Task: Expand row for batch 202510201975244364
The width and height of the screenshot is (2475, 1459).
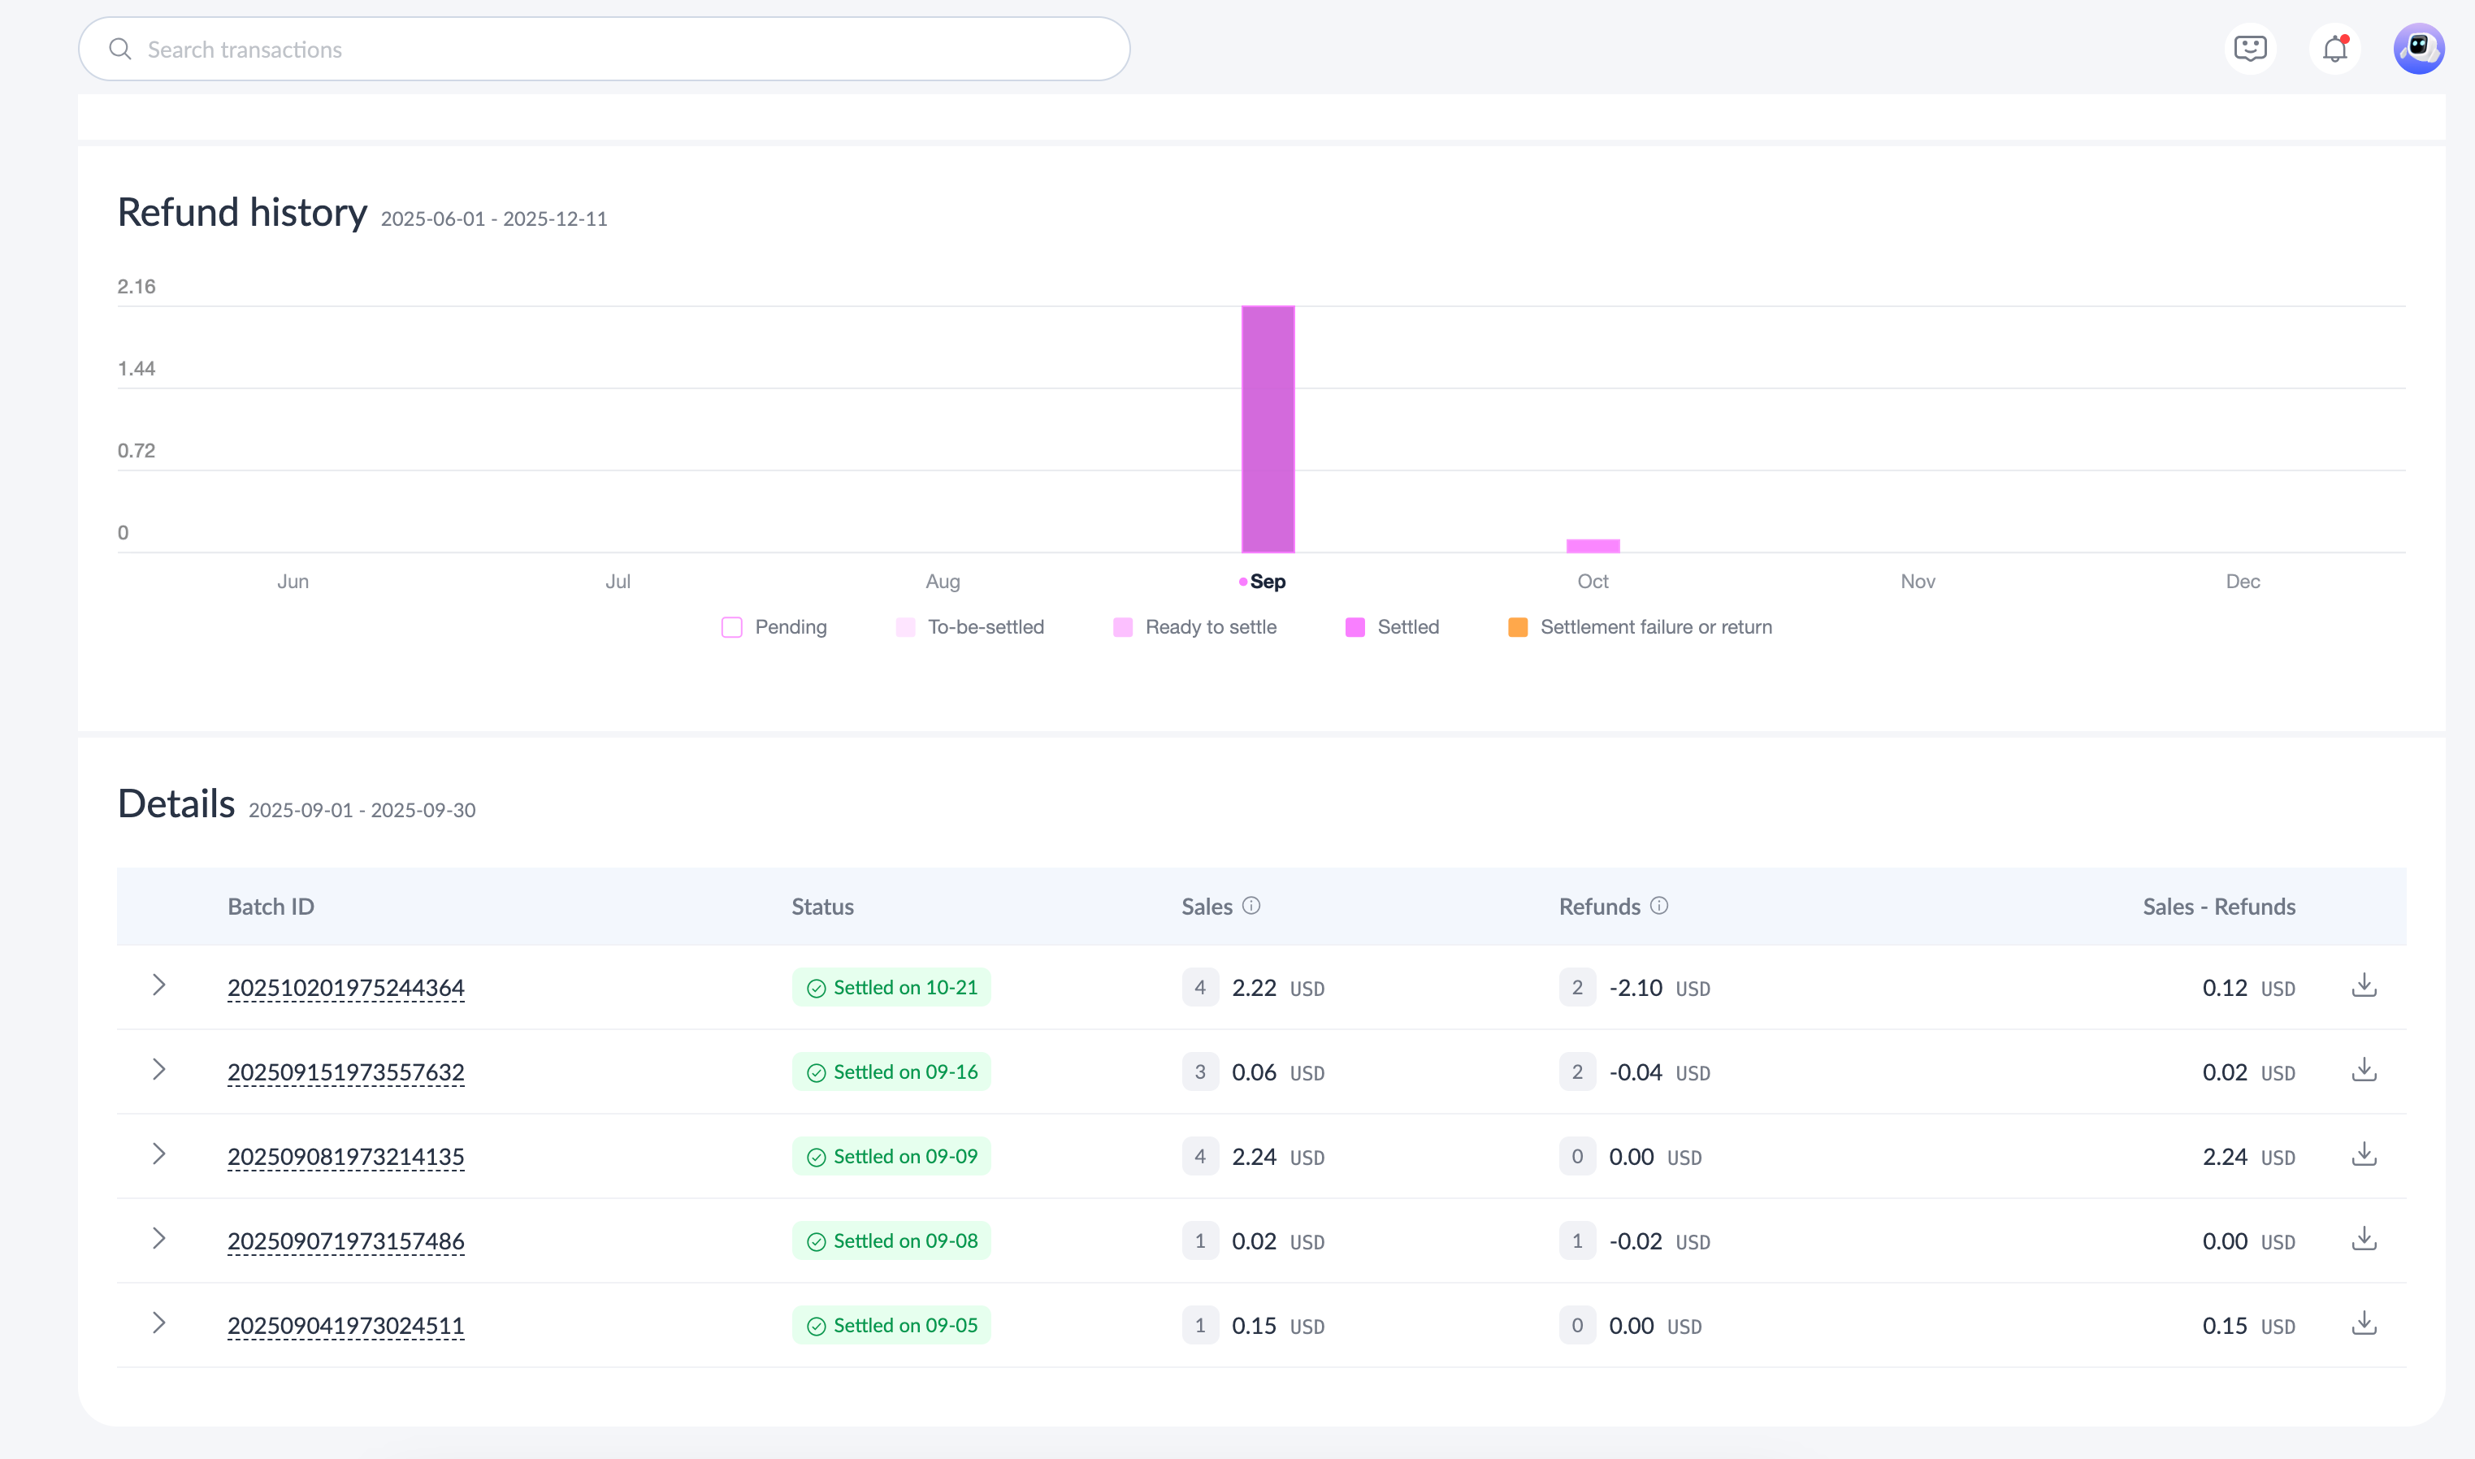Action: 158,985
